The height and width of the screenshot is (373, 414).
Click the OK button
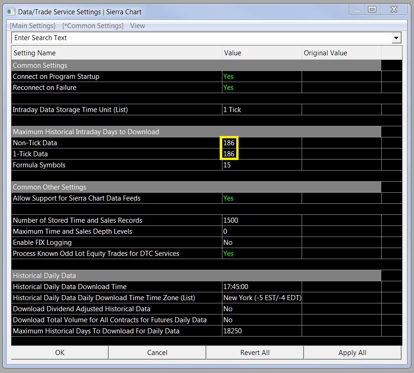[60, 352]
